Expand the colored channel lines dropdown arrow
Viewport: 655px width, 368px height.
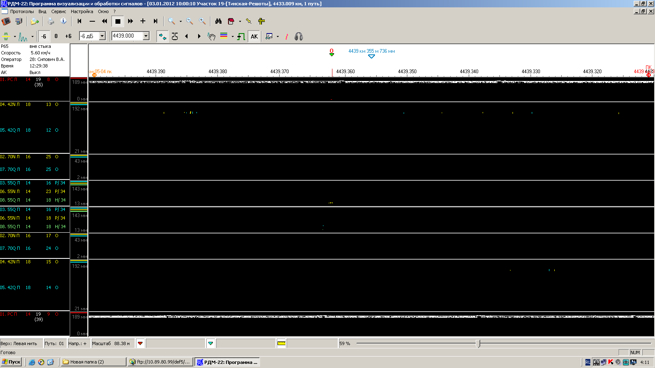tap(233, 36)
